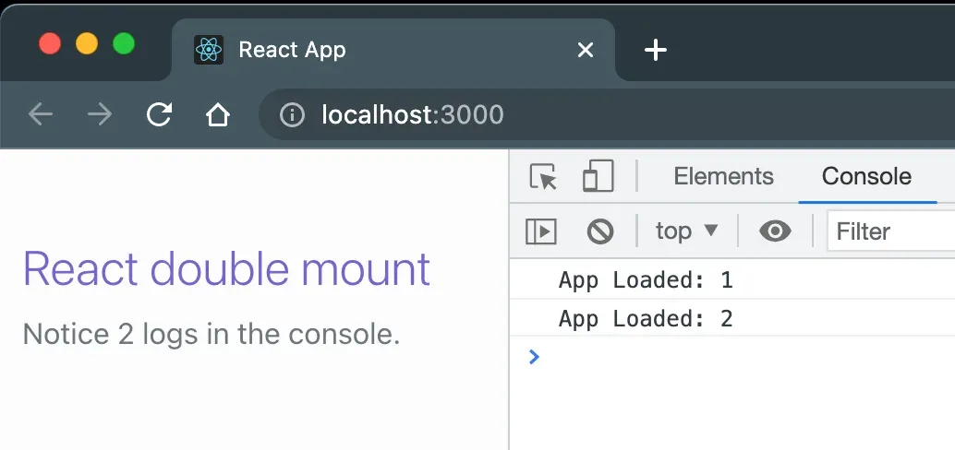Click the browser back arrow
The image size is (955, 450).
coord(41,114)
